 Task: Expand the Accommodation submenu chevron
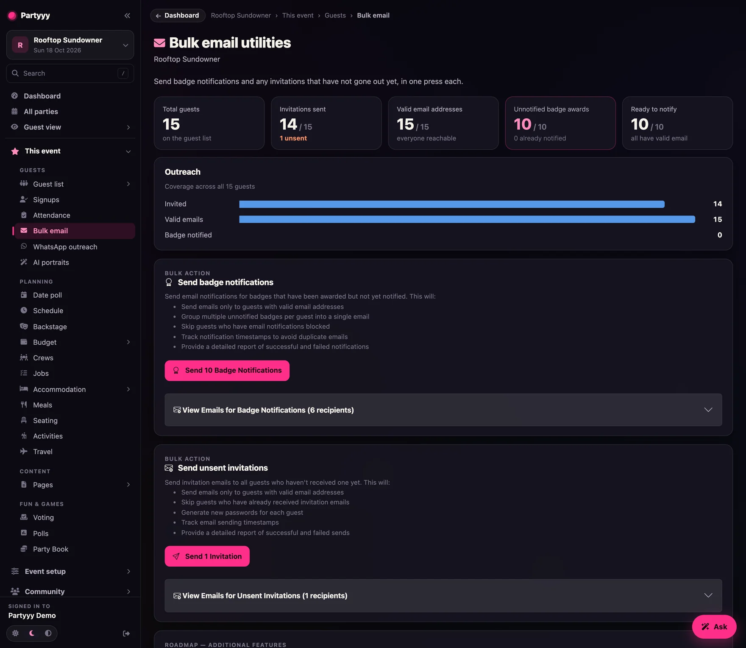128,389
